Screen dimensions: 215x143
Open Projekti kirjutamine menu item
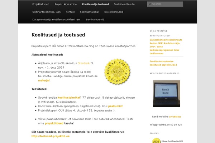66,4
